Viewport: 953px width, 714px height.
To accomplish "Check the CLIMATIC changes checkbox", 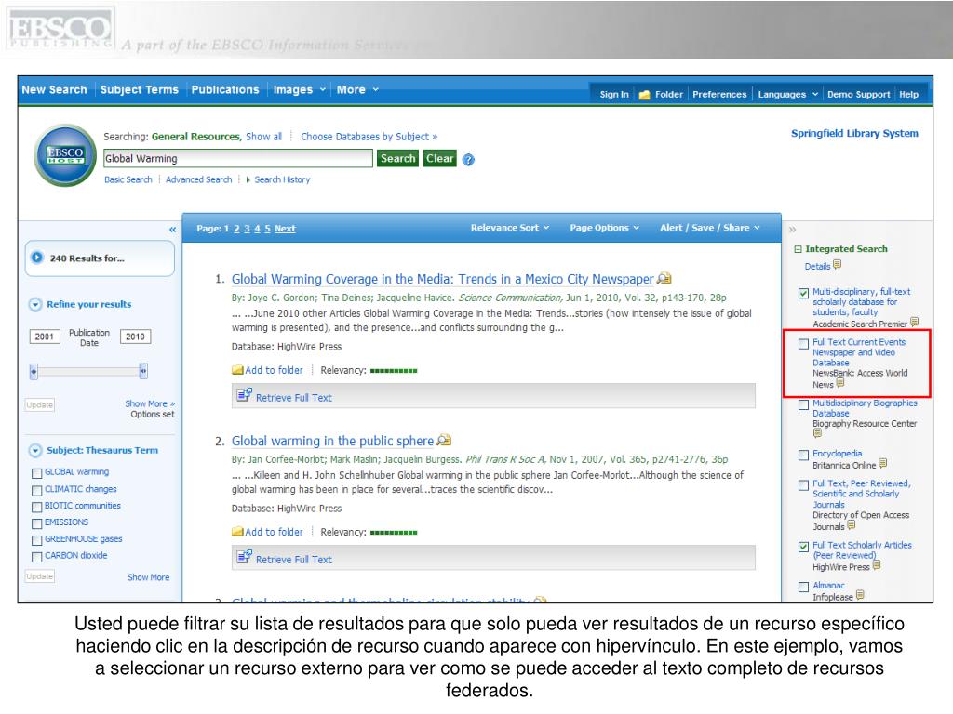I will point(36,490).
